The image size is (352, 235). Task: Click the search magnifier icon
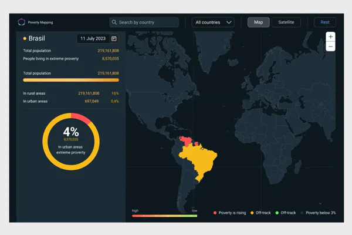(x=114, y=22)
